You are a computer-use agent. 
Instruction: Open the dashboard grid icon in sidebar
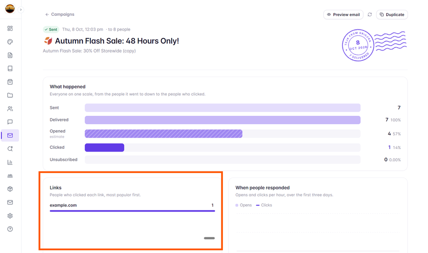coord(10,28)
